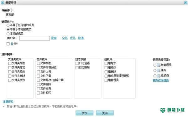Click the 组成员 template icon
188x117 pixels.
(x=159, y=76)
